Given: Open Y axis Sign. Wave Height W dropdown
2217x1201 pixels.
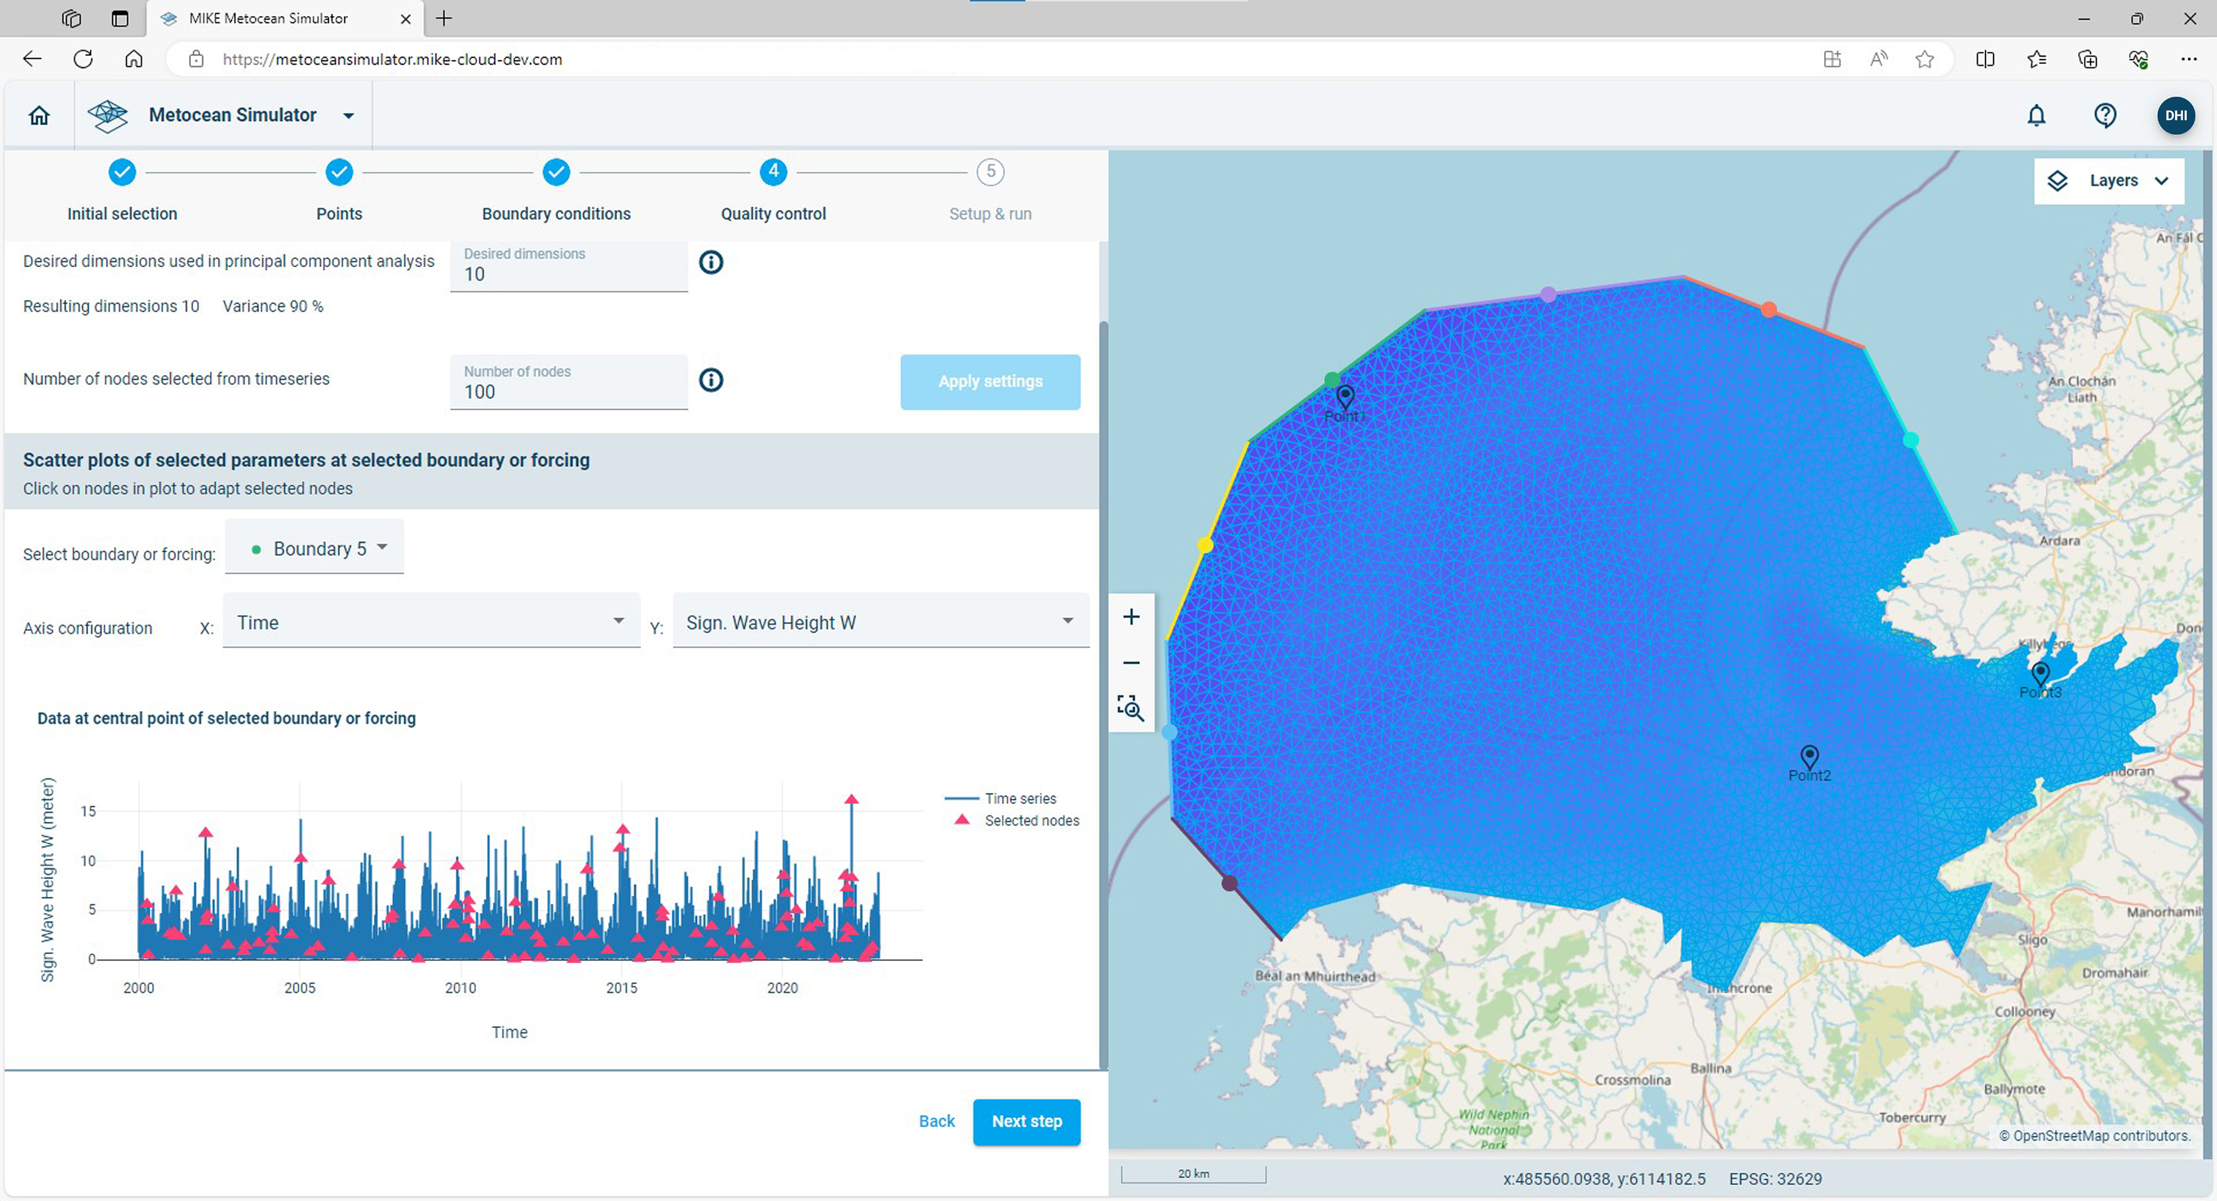Looking at the screenshot, I should coord(879,622).
